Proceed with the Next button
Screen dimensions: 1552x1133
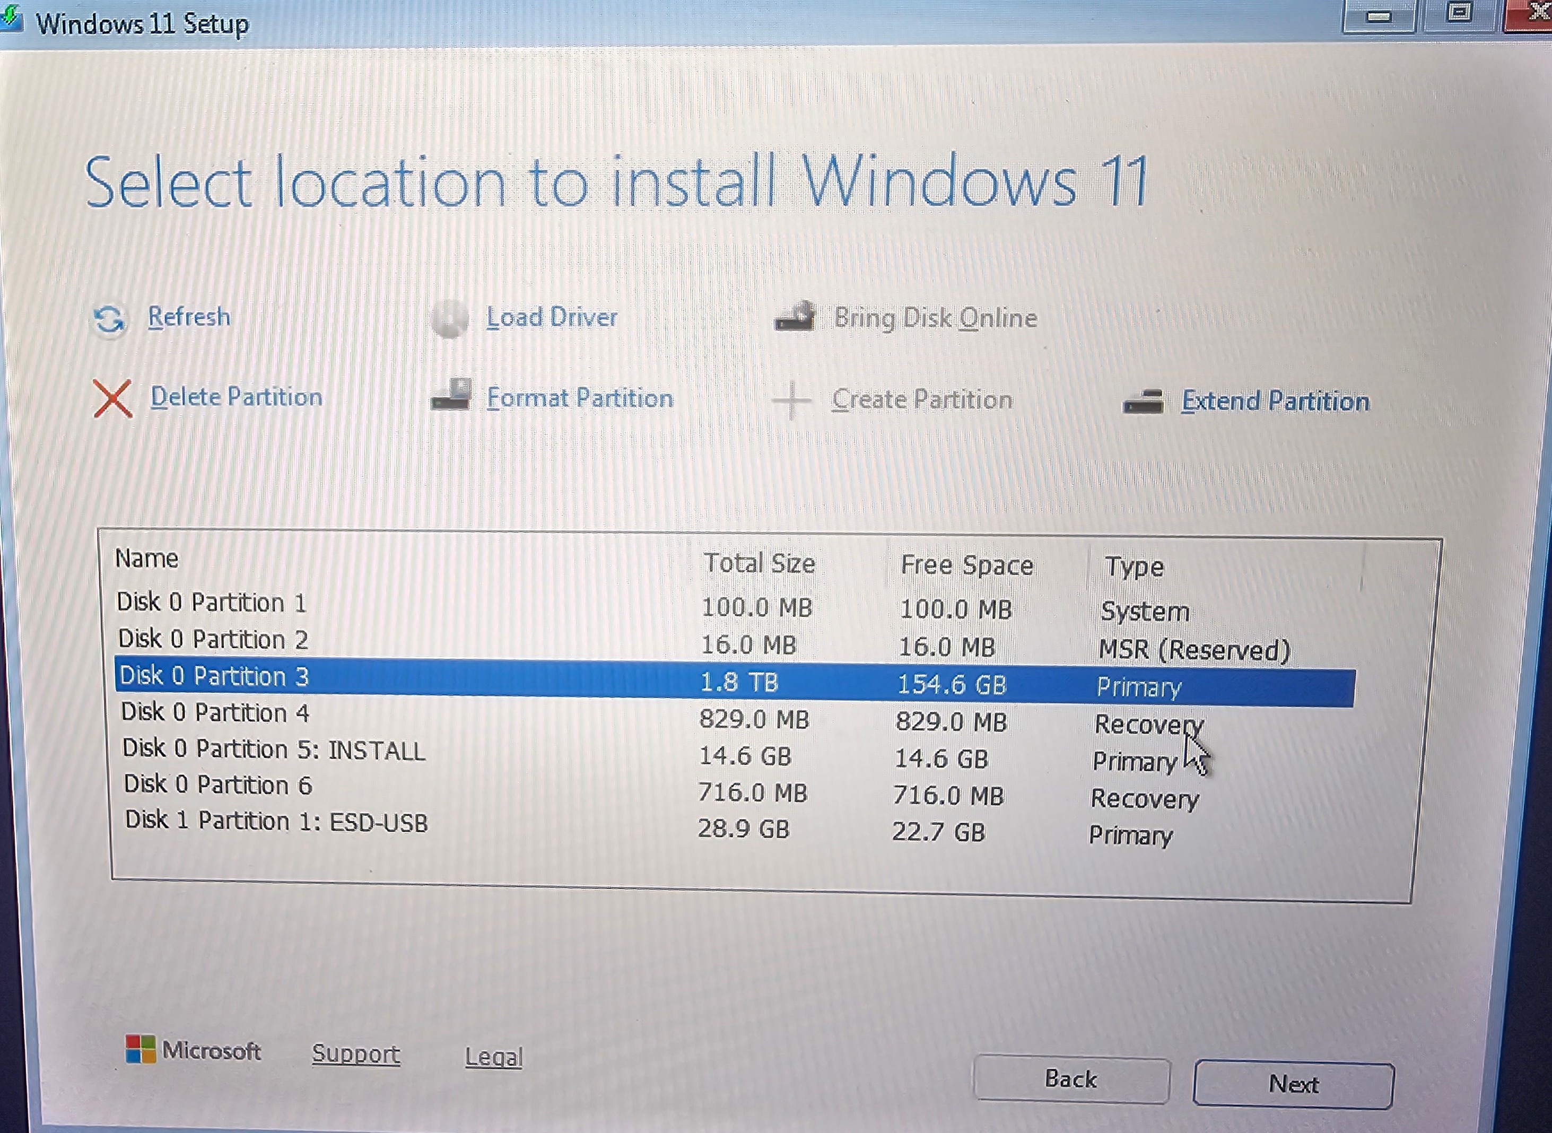(x=1294, y=1084)
